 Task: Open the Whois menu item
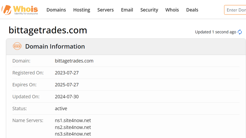[172, 10]
